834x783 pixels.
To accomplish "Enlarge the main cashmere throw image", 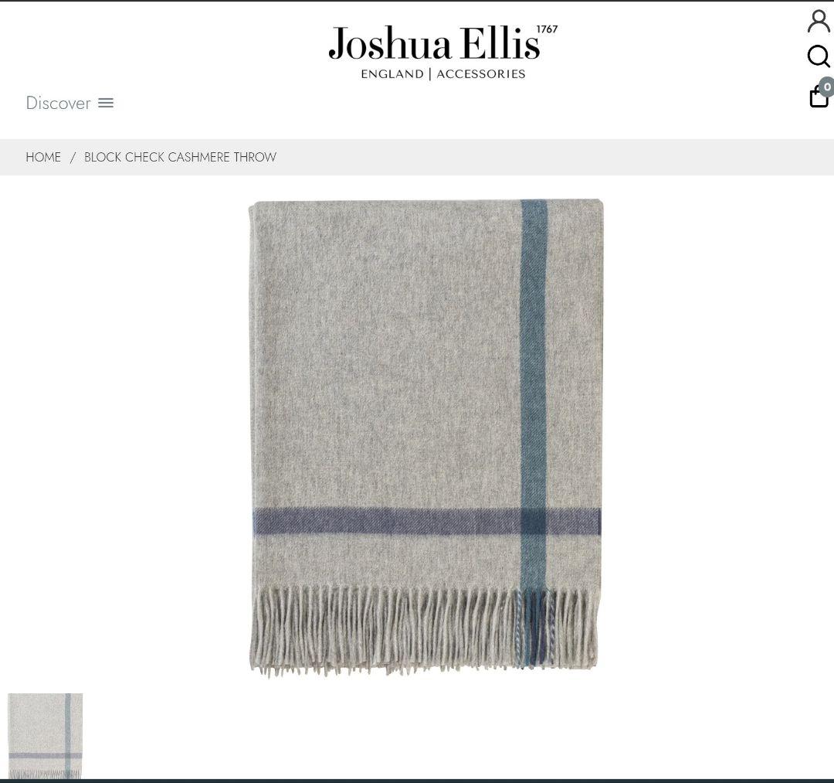I will pos(425,437).
